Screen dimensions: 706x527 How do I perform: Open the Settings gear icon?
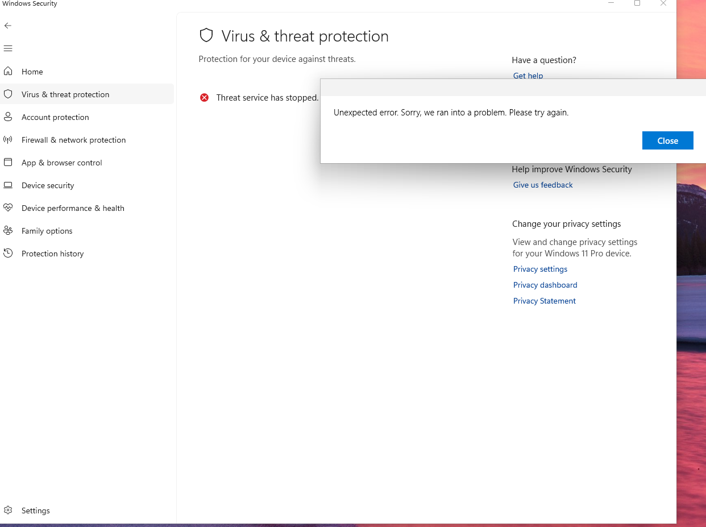pyautogui.click(x=8, y=510)
